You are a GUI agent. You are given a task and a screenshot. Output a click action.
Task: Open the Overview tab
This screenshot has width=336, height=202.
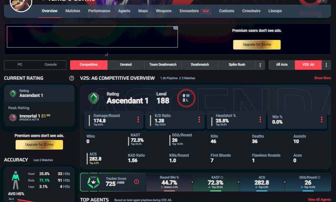point(50,11)
